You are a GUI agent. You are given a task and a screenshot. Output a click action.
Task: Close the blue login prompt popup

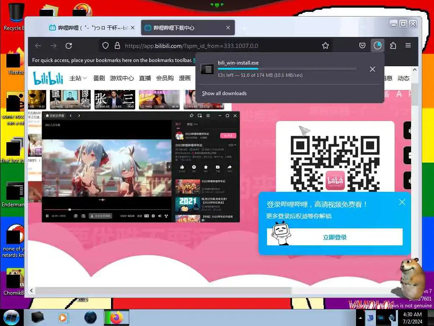coord(402,202)
